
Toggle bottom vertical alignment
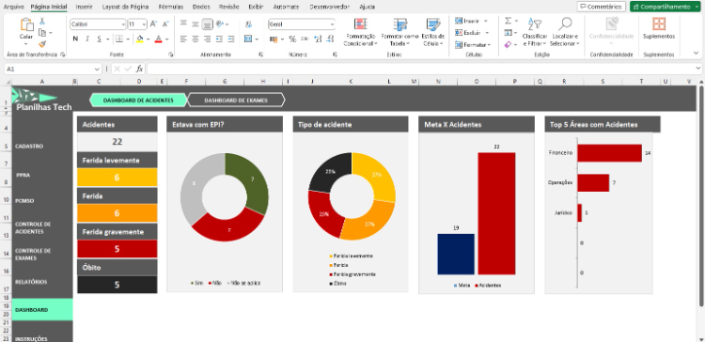point(207,24)
